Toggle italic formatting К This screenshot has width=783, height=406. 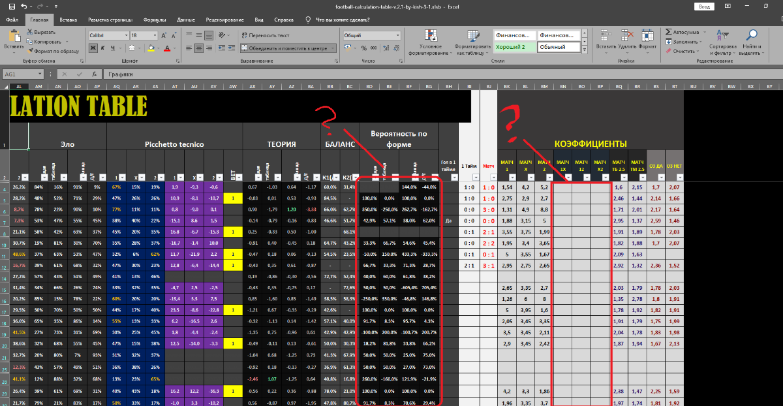tap(103, 48)
